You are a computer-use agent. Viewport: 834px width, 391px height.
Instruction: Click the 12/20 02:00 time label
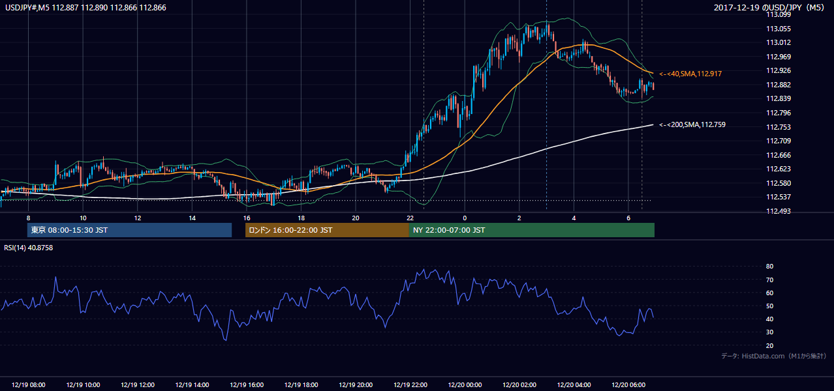(x=519, y=385)
